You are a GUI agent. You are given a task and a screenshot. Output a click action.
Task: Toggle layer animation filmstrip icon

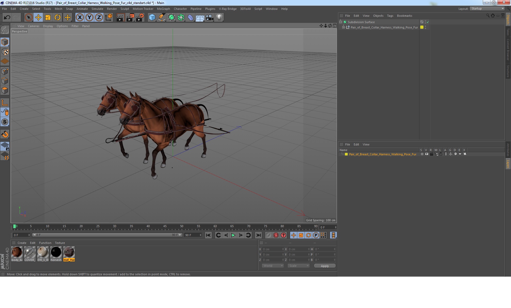[x=446, y=154]
